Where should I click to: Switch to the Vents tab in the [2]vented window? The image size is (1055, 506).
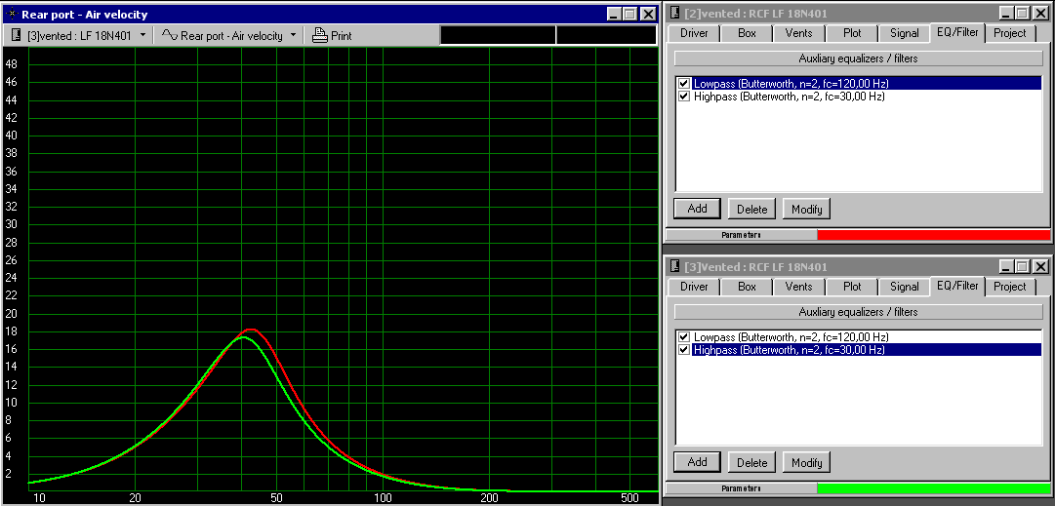click(798, 33)
